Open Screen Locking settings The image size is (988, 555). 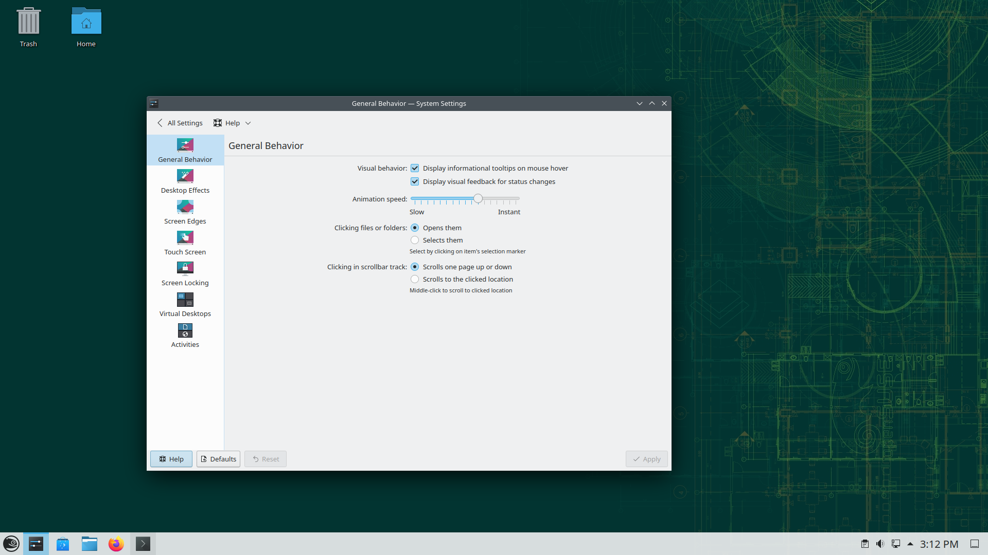point(185,274)
